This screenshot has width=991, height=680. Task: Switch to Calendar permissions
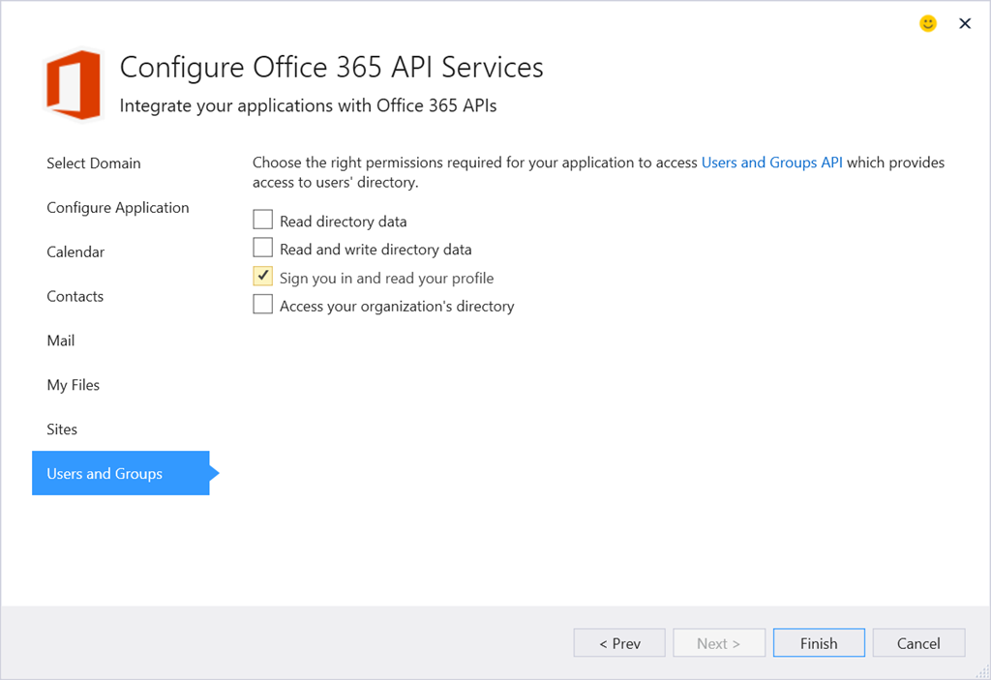75,251
